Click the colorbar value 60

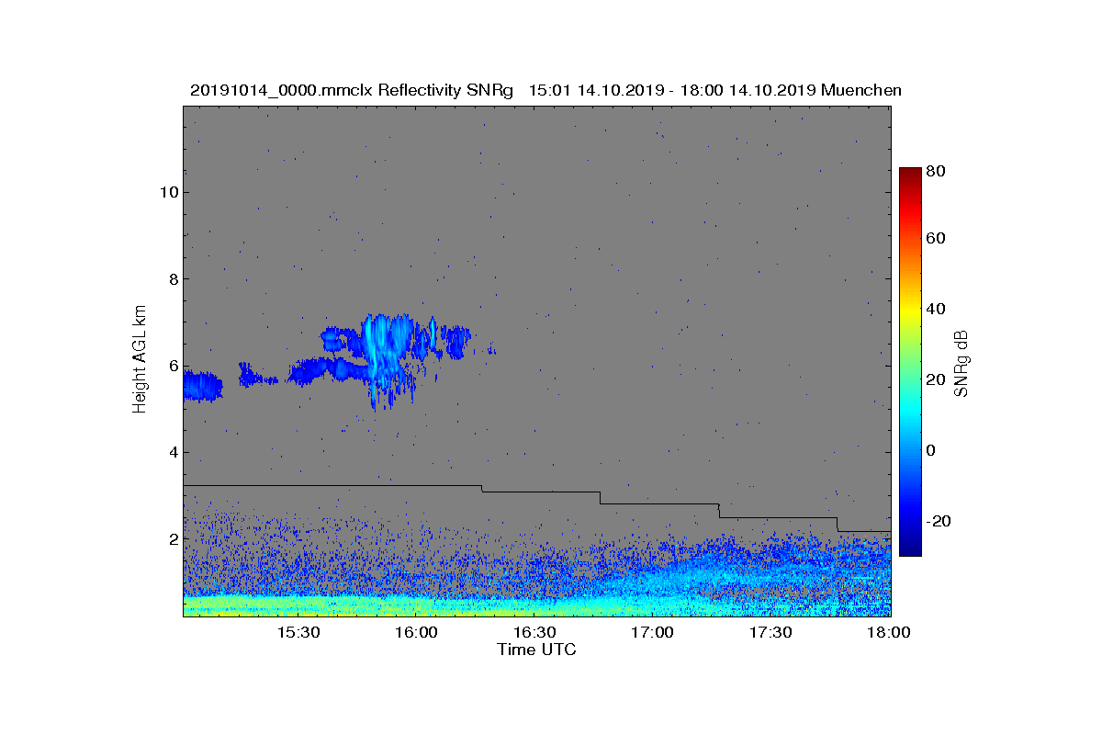(x=937, y=239)
